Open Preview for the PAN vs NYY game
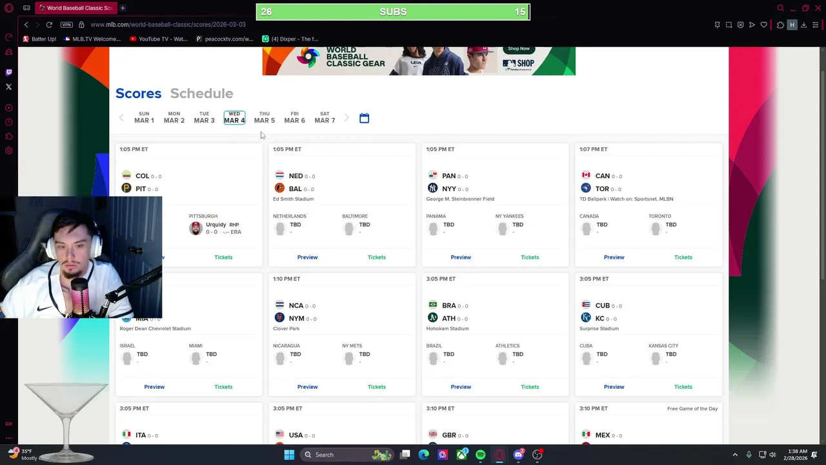Screen dimensions: 826x465 461,257
